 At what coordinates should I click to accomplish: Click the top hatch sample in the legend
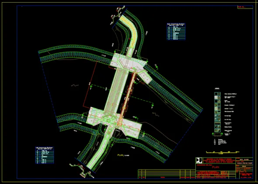[x=217, y=94]
